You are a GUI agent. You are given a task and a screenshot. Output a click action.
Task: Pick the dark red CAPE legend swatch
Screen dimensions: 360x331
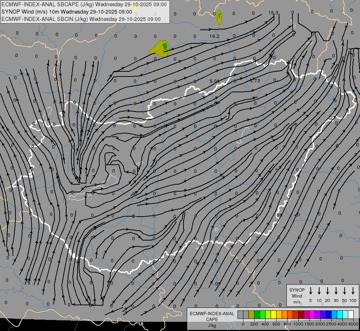(x=301, y=315)
